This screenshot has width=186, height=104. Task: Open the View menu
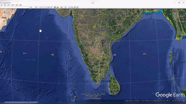pyautogui.click(x=9, y=5)
